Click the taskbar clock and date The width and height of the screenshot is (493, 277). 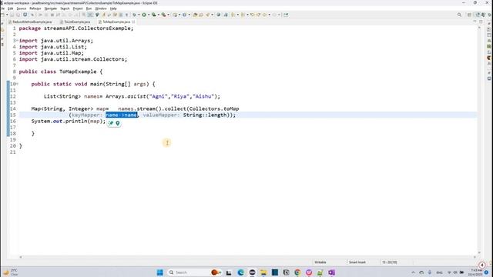click(475, 272)
